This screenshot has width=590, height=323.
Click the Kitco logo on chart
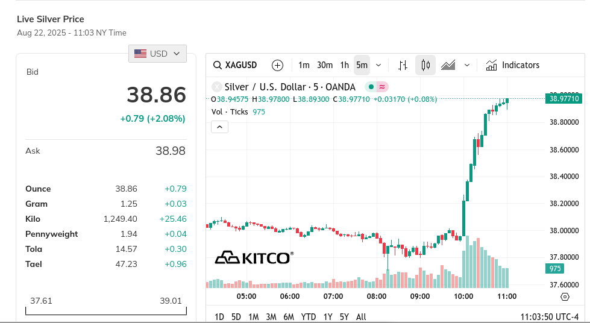point(254,257)
